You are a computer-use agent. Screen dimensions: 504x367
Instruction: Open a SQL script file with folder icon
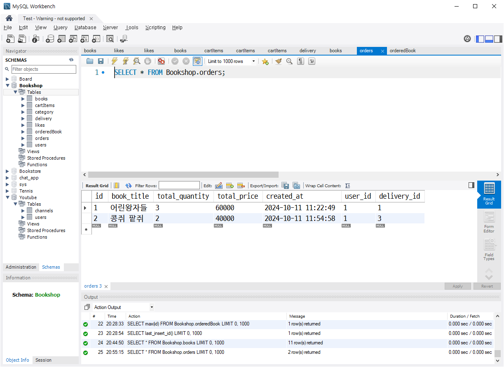[90, 61]
